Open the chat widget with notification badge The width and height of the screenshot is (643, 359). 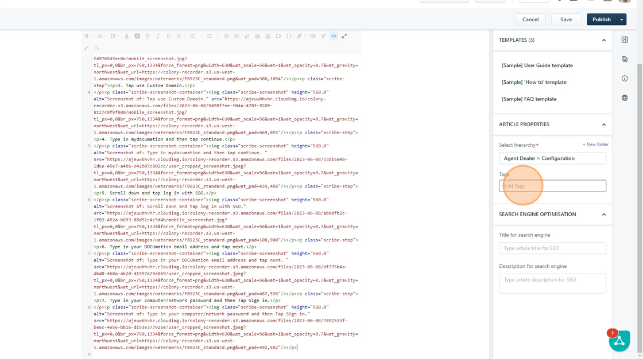(x=619, y=341)
